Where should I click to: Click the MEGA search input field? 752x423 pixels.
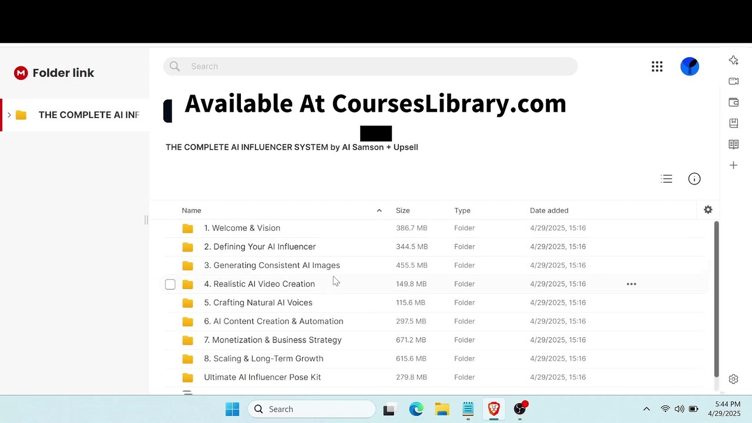tap(371, 66)
